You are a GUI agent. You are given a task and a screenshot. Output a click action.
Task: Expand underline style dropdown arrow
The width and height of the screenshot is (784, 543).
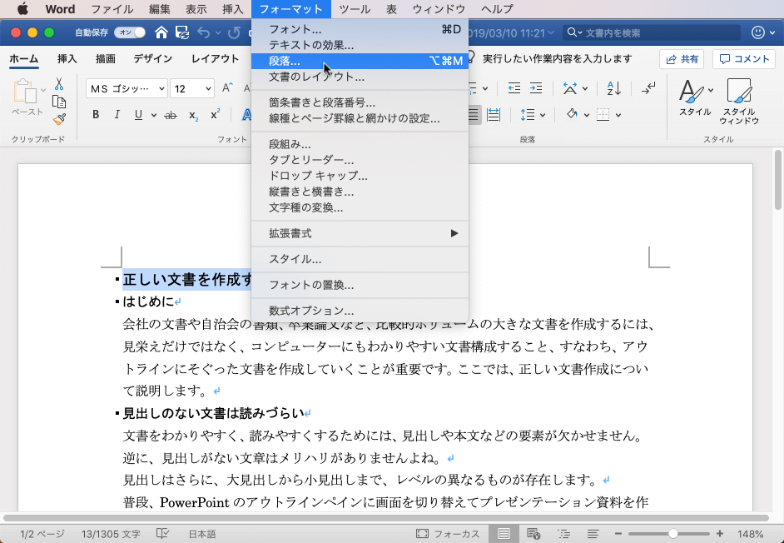pos(153,116)
